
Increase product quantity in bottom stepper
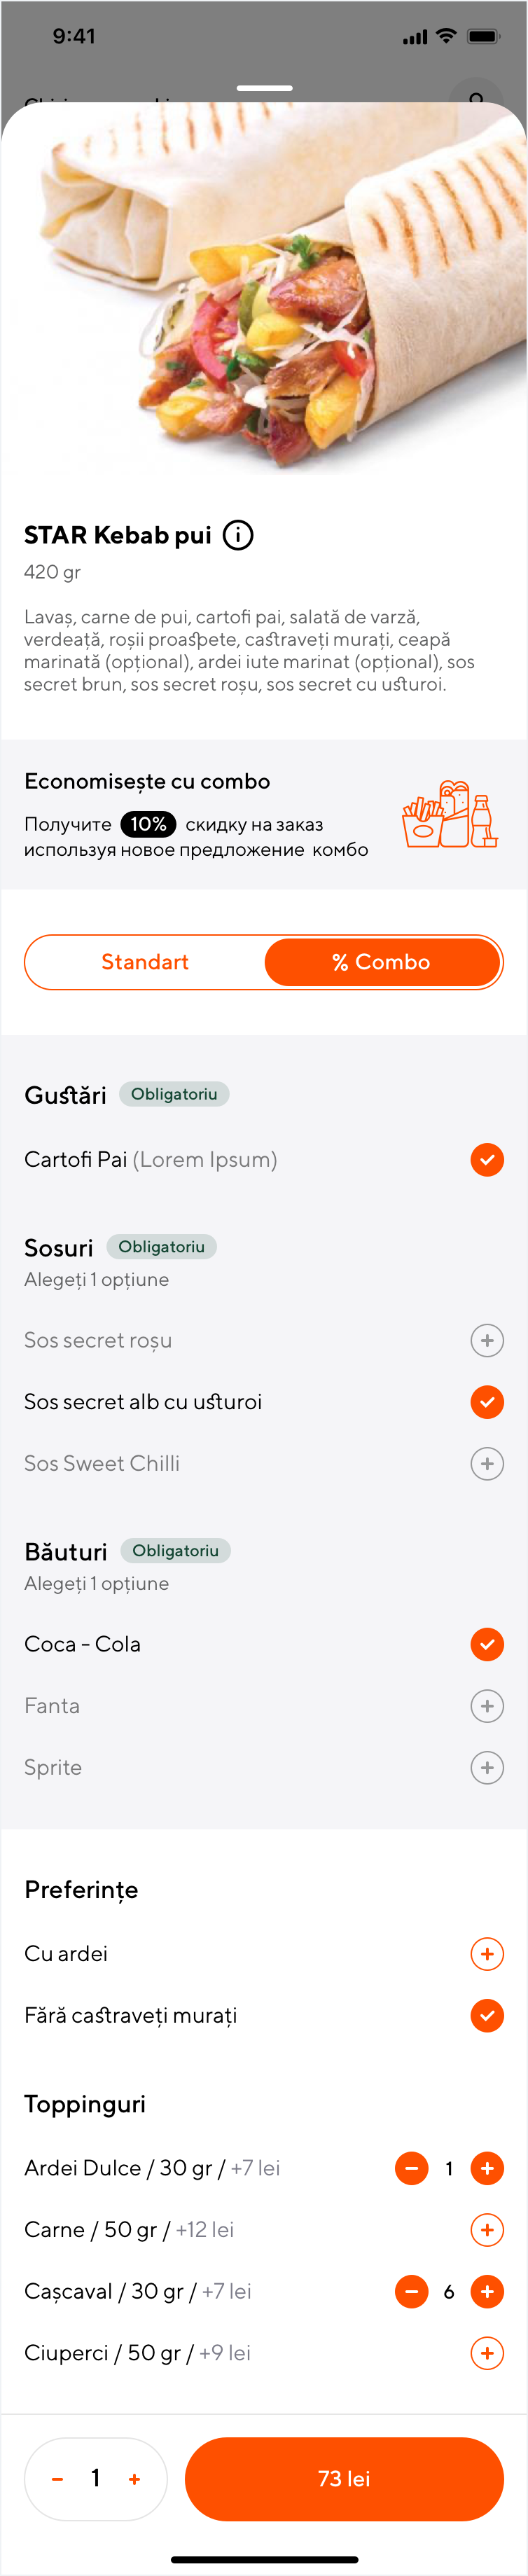pyautogui.click(x=135, y=2479)
